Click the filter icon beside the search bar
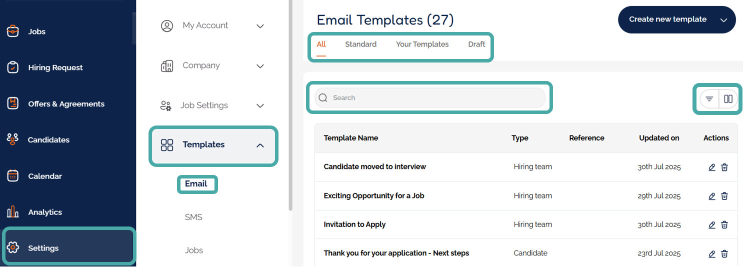Screen dimensions: 743x267 [x=709, y=99]
